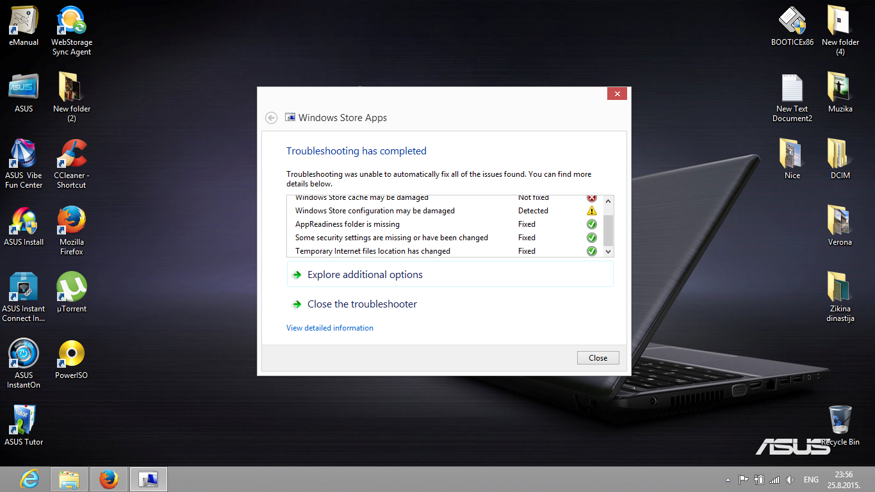Open Action Center flag icon
The width and height of the screenshot is (875, 492).
pos(743,480)
